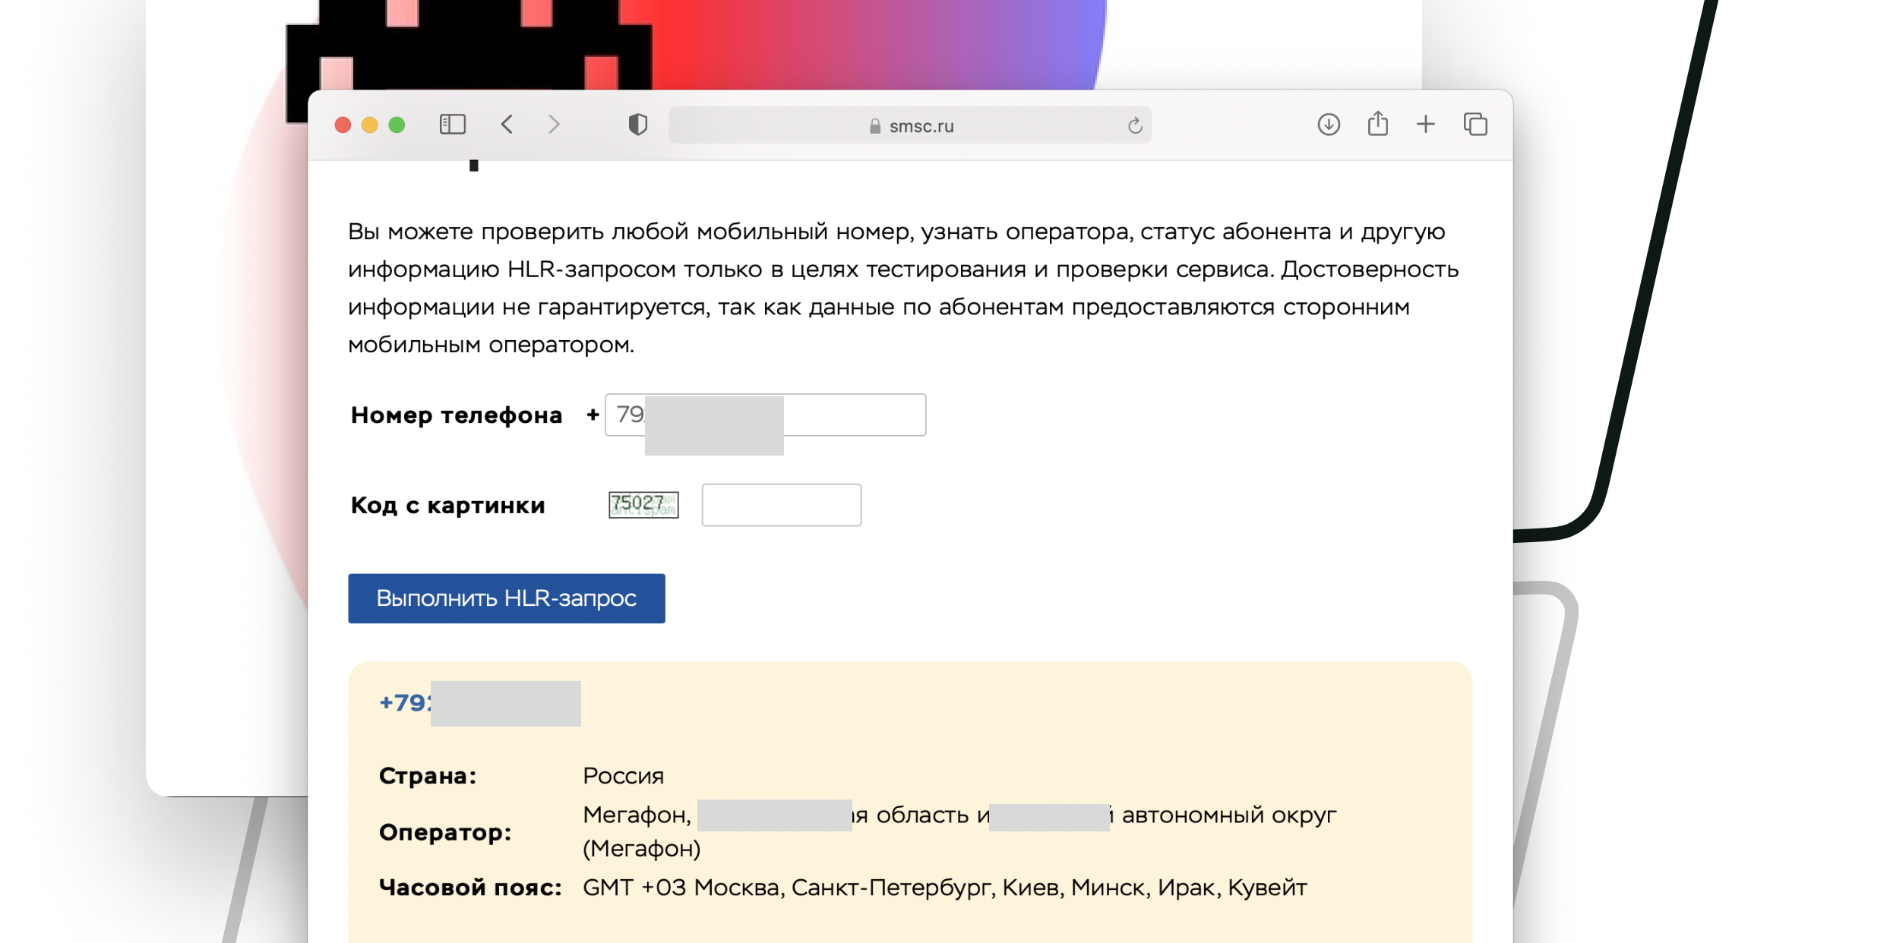Click the Часовой пояс: label

pyautogui.click(x=470, y=888)
